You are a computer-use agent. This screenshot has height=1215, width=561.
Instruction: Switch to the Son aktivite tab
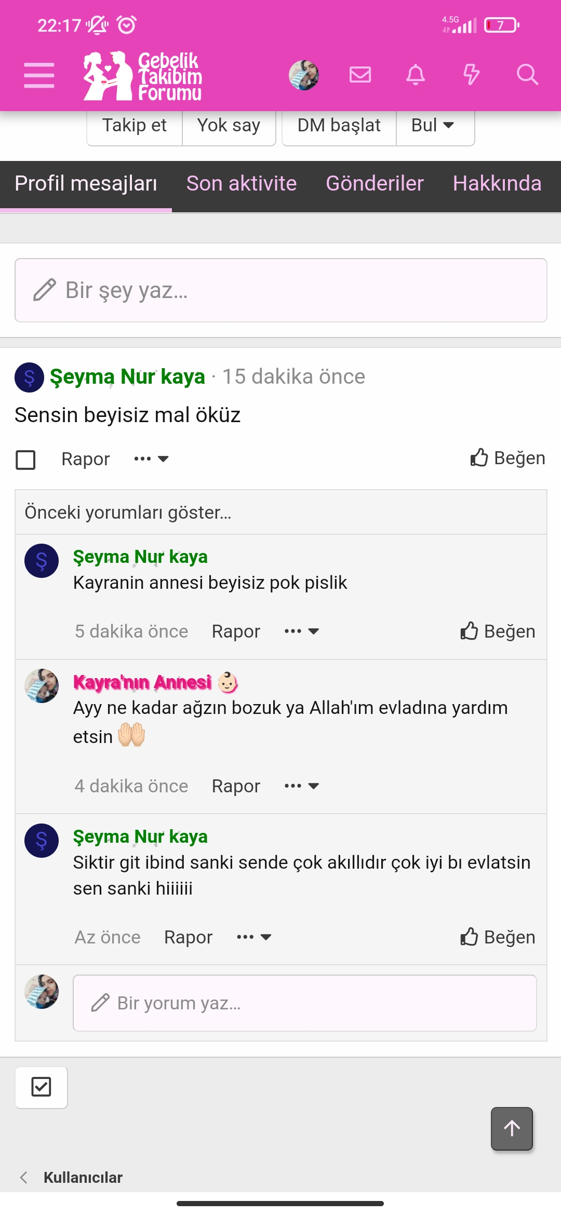click(x=242, y=184)
